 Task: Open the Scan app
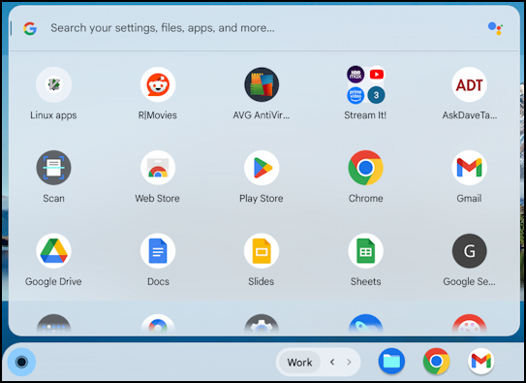point(53,168)
